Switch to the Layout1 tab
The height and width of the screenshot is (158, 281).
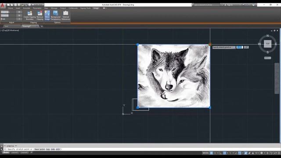(x=14, y=153)
